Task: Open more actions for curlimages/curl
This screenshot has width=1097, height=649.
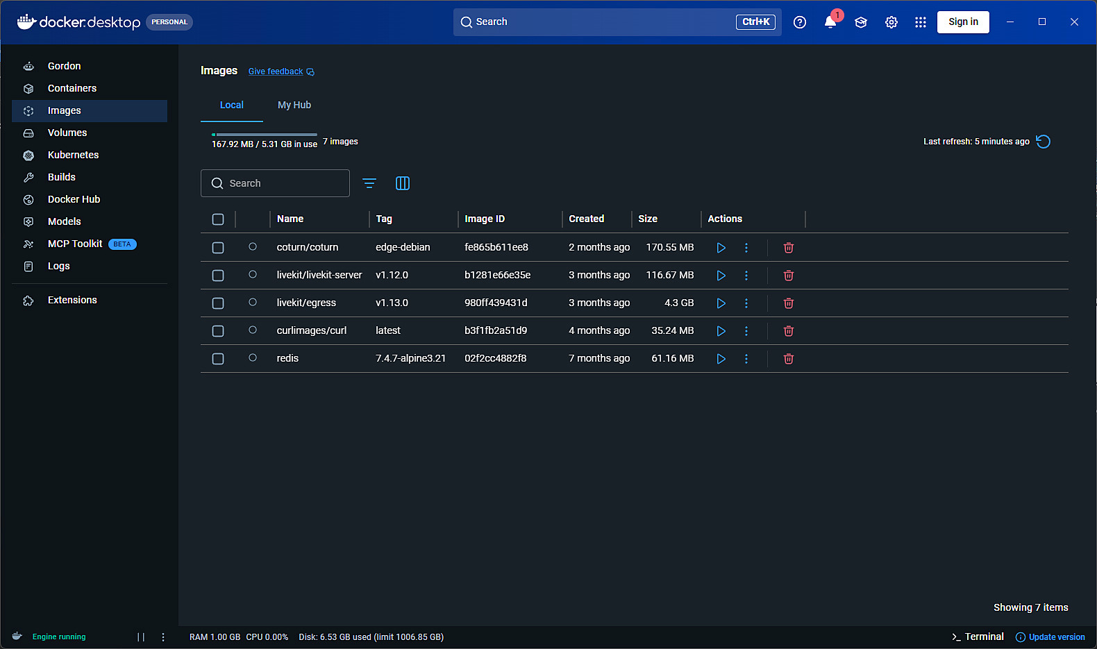Action: [746, 331]
